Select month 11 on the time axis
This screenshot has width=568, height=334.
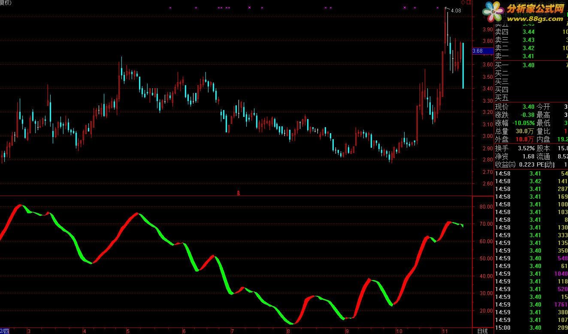coord(445,331)
